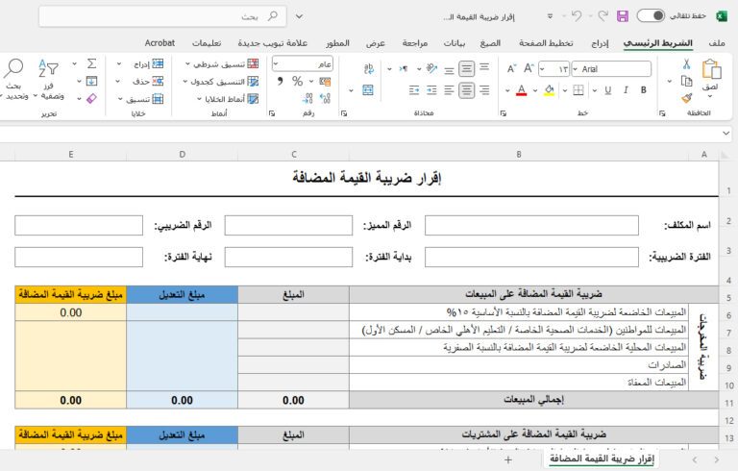738x471 pixels.
Task: Click the Orientation angled text icon
Action: tap(430, 69)
